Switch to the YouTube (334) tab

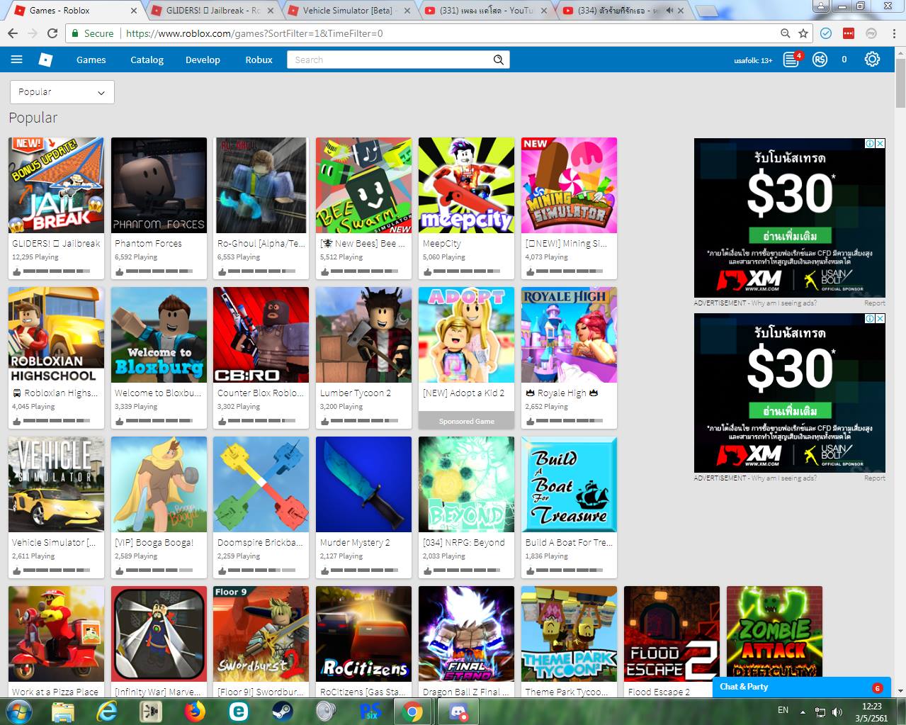[x=622, y=11]
